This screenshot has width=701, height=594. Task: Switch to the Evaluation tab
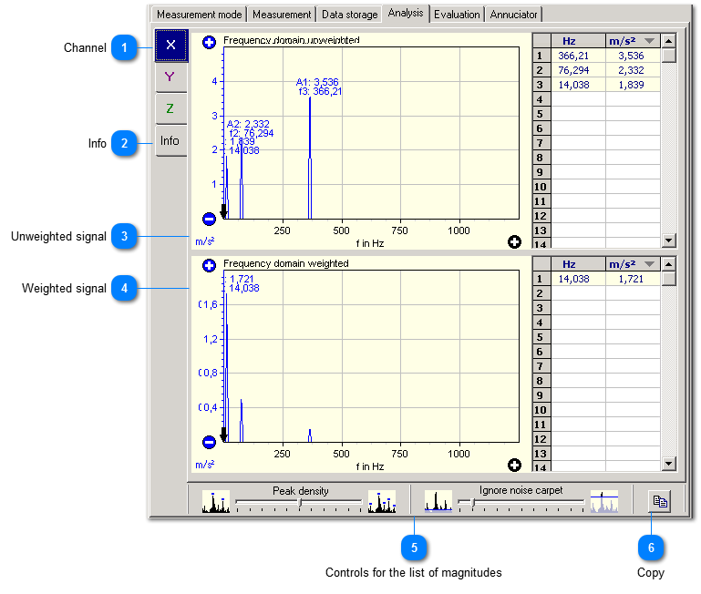click(457, 15)
